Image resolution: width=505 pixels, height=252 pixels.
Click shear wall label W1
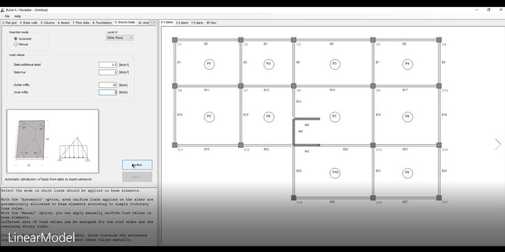(x=307, y=152)
